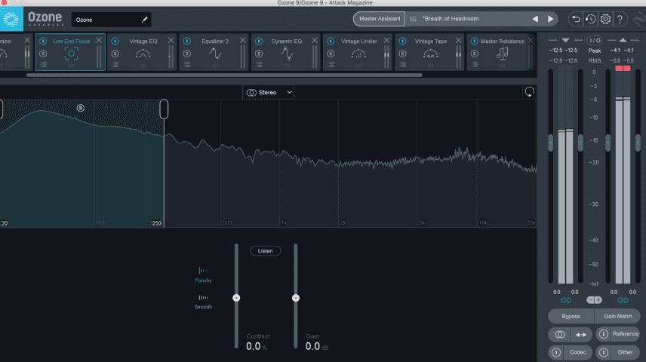Click the 250 Hz band boundary handle
The height and width of the screenshot is (362, 646).
coord(164,109)
